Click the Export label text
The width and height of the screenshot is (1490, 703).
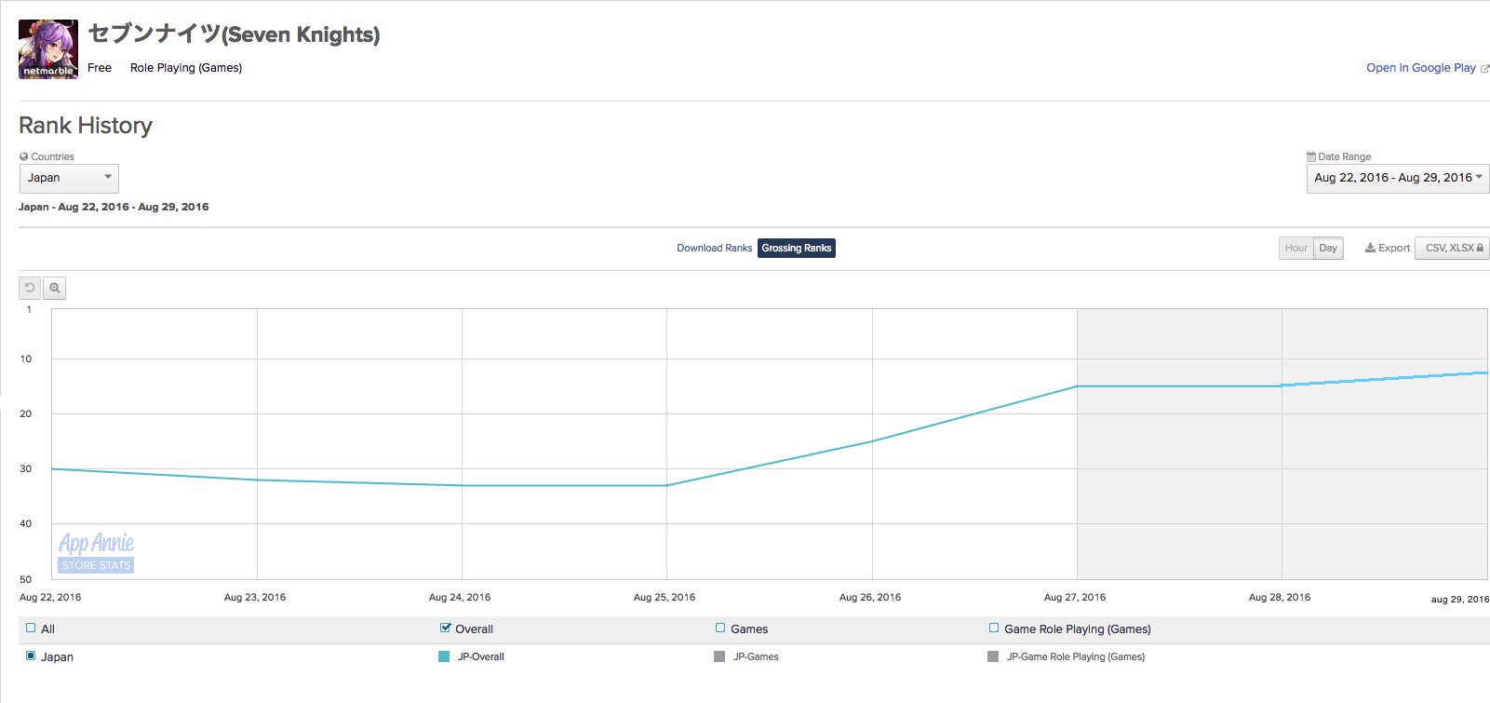(x=1394, y=248)
